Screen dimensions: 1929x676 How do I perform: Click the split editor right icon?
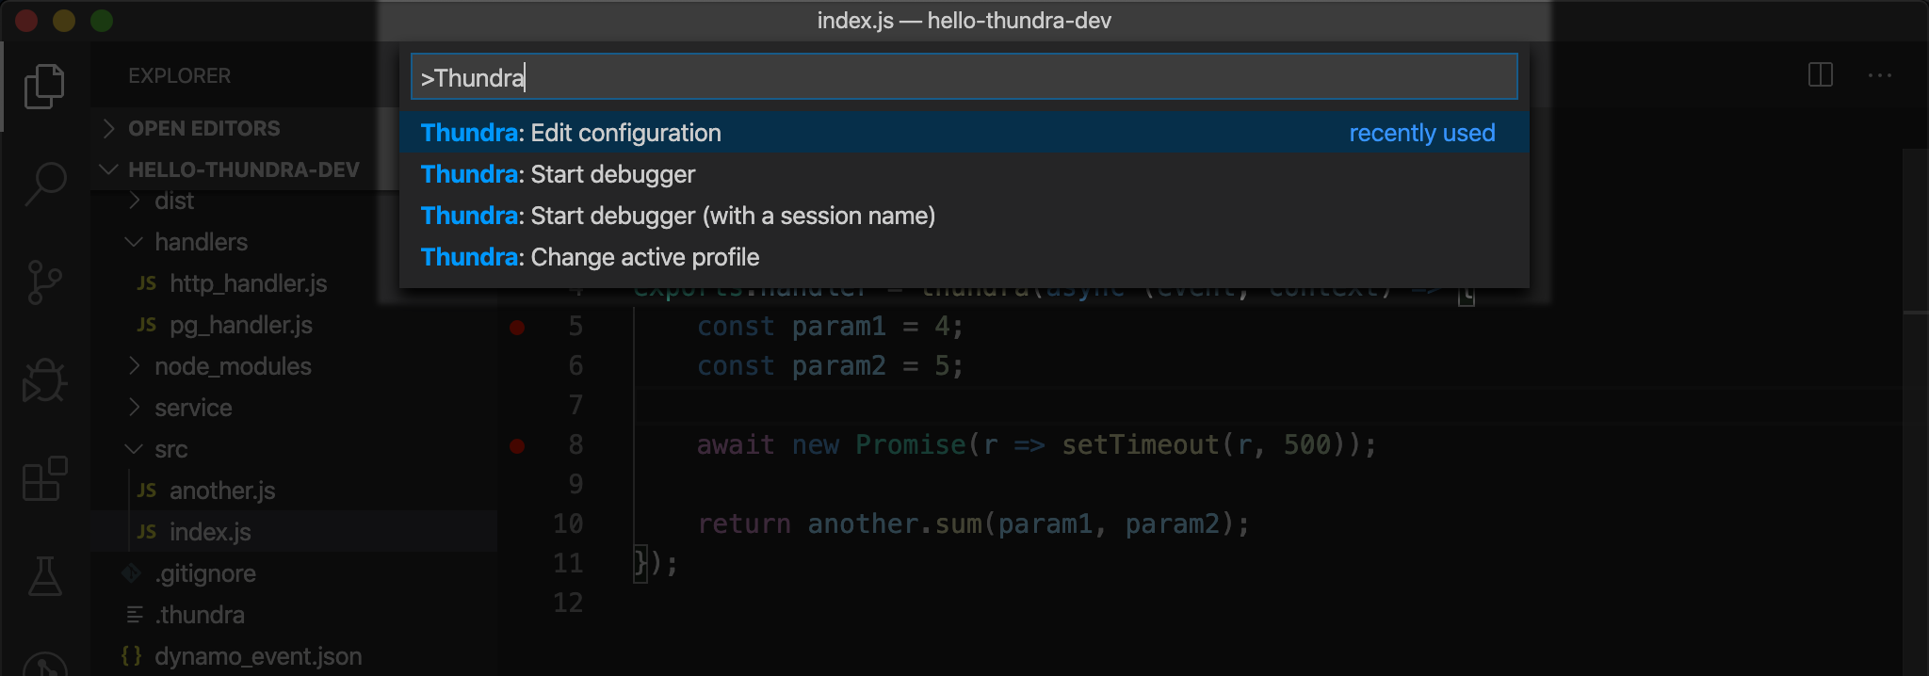click(x=1821, y=75)
